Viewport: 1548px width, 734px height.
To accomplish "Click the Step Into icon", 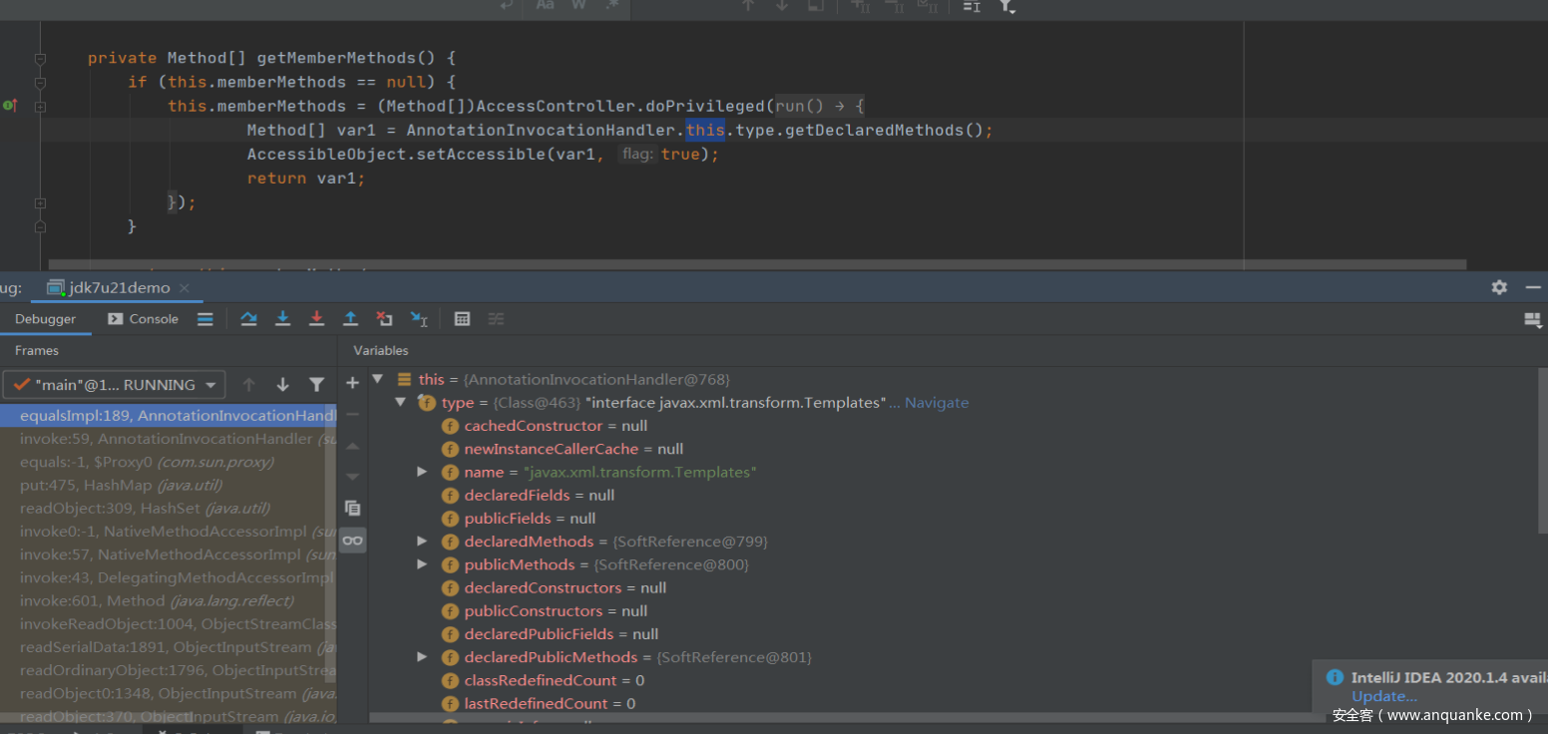I will (x=282, y=319).
